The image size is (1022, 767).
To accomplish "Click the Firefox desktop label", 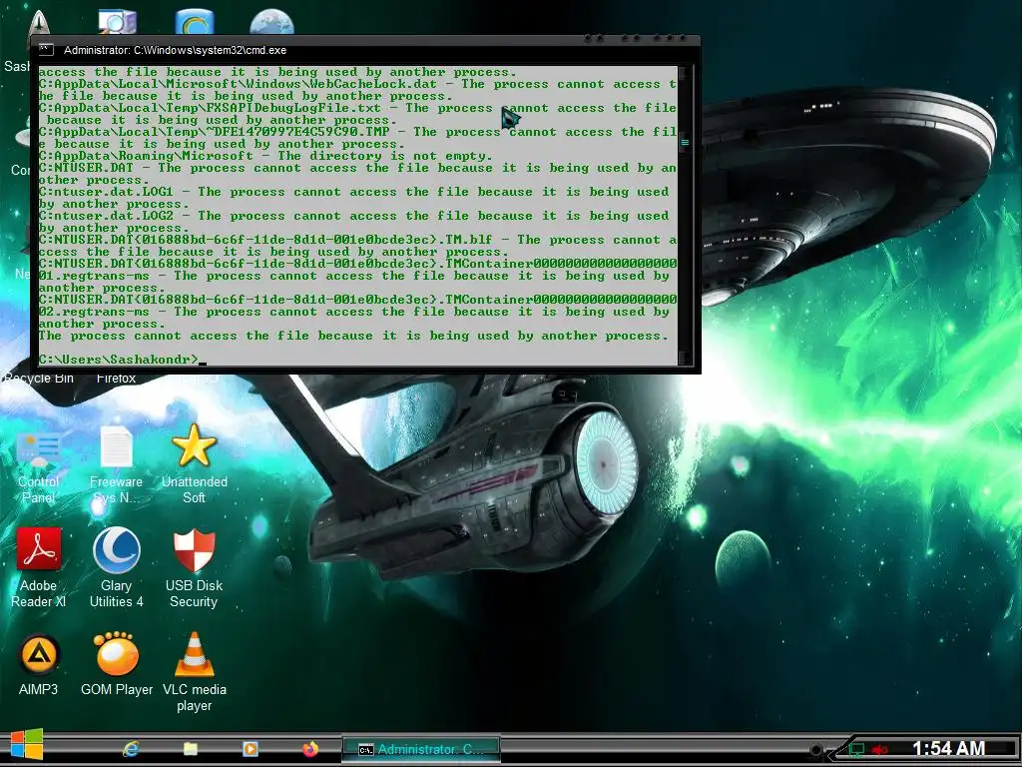I will [x=116, y=379].
